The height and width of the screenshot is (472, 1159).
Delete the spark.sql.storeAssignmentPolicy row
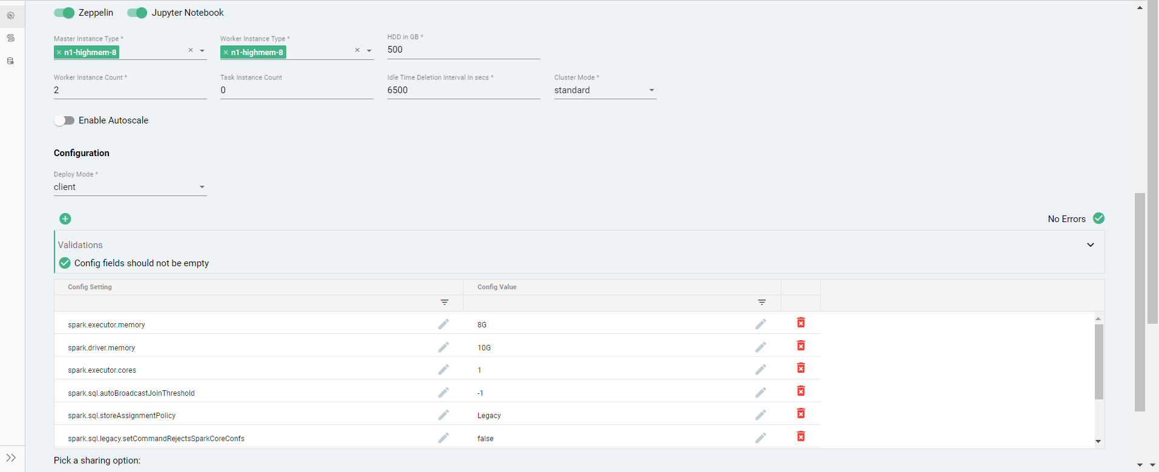[x=801, y=414]
